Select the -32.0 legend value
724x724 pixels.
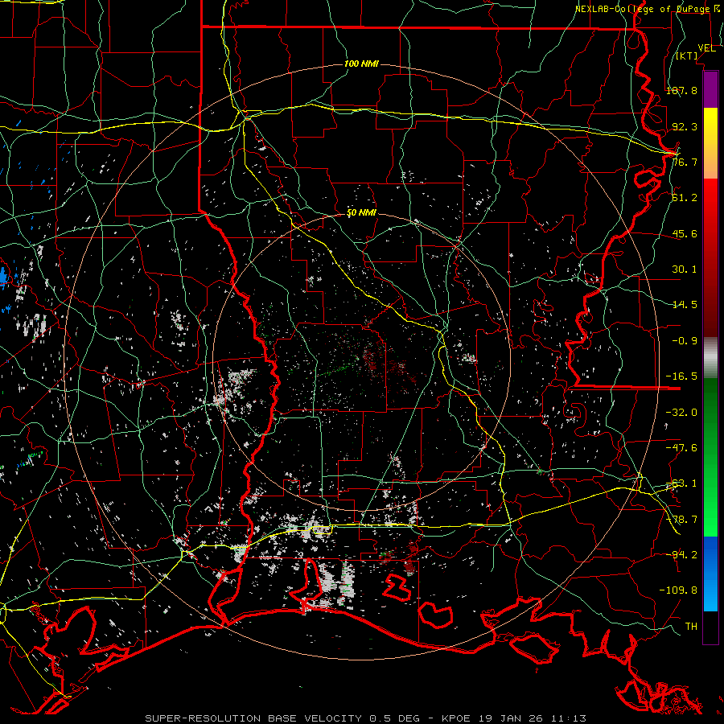click(681, 413)
